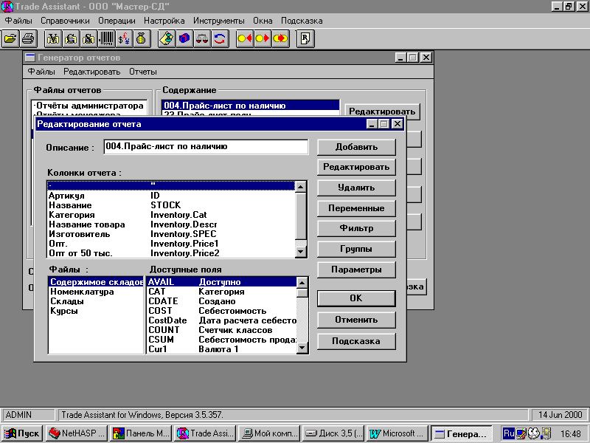Click the printer icon in the toolbar
The height and width of the screenshot is (443, 590).
pos(27,38)
